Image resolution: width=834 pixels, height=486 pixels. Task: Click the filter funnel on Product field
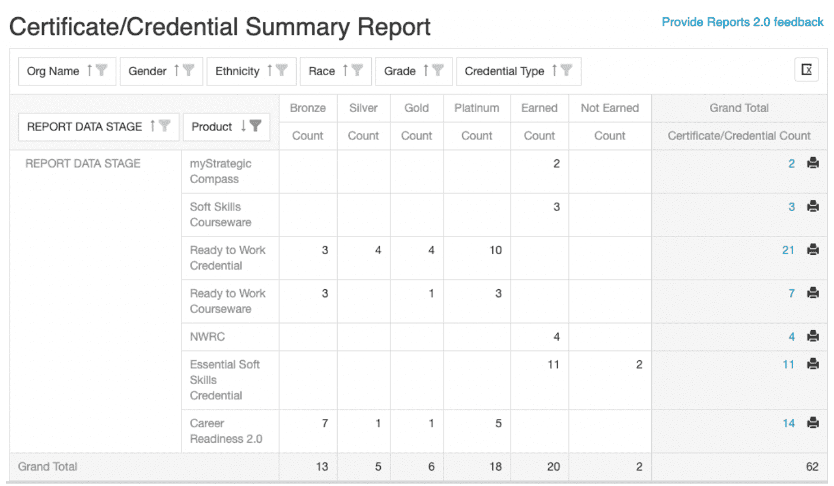(255, 126)
